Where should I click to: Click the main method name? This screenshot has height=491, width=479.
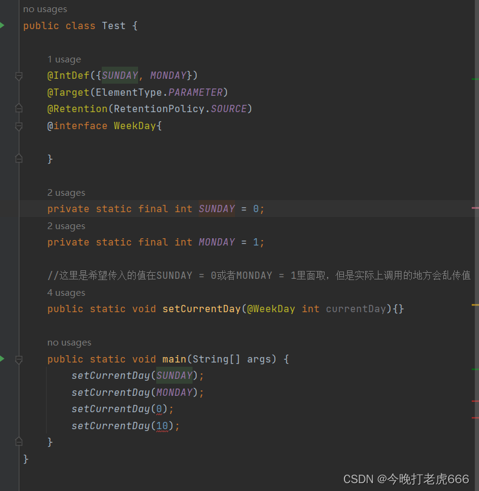pyautogui.click(x=174, y=359)
